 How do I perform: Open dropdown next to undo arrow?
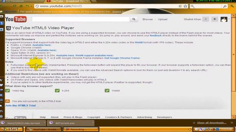31,6
